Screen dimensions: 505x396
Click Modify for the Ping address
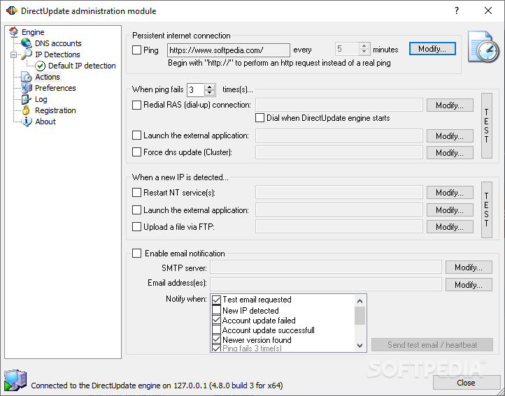click(432, 49)
